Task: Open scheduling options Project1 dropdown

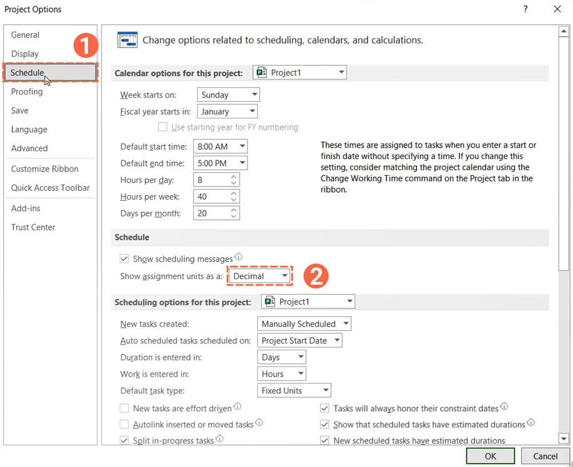Action: pos(308,302)
